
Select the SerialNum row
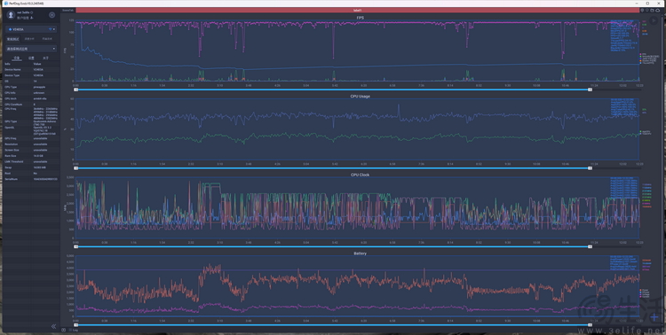(x=31, y=179)
